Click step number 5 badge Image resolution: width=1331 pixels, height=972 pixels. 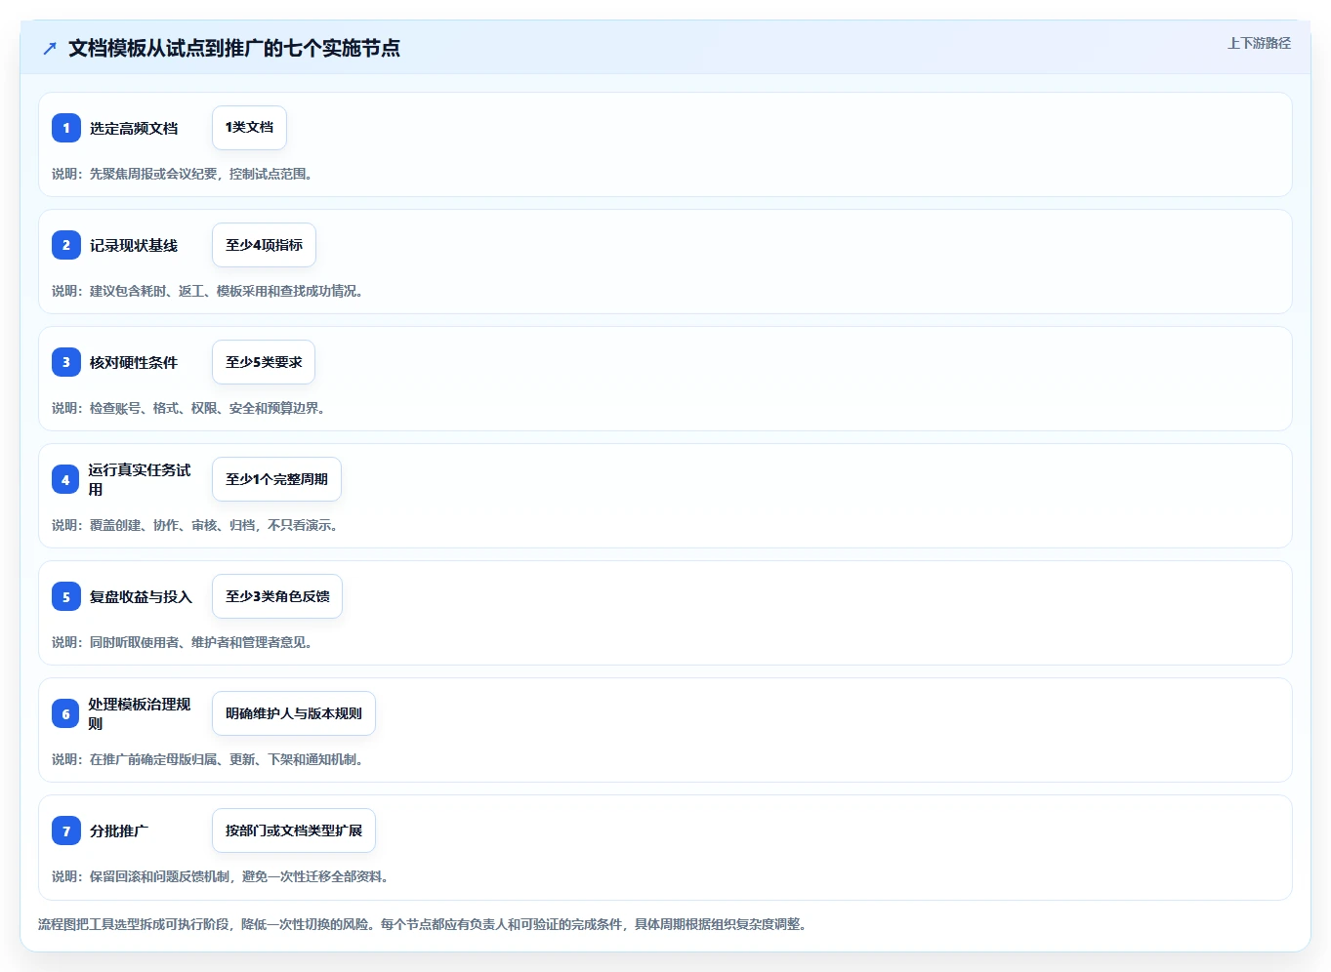pyautogui.click(x=66, y=596)
